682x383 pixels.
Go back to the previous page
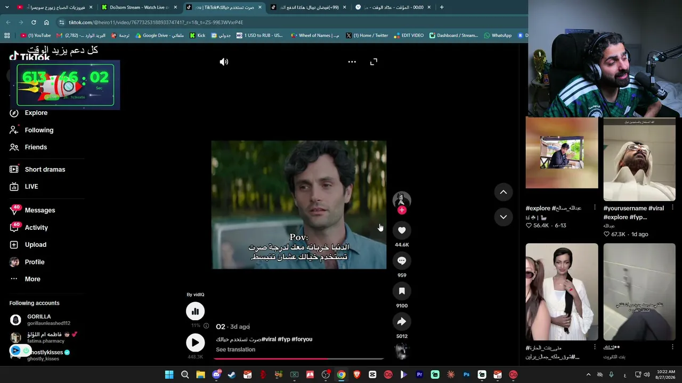point(8,22)
